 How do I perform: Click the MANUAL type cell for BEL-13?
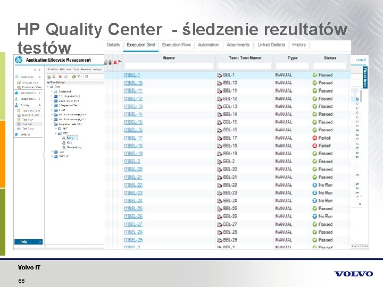pyautogui.click(x=284, y=106)
